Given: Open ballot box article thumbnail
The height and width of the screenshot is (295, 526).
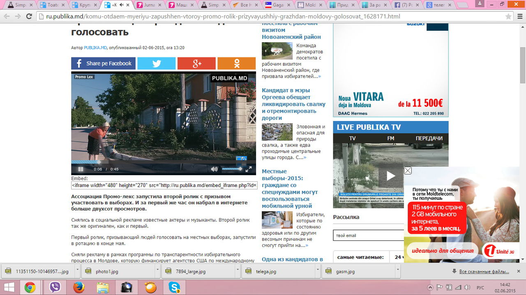Looking at the screenshot, I should (x=277, y=220).
